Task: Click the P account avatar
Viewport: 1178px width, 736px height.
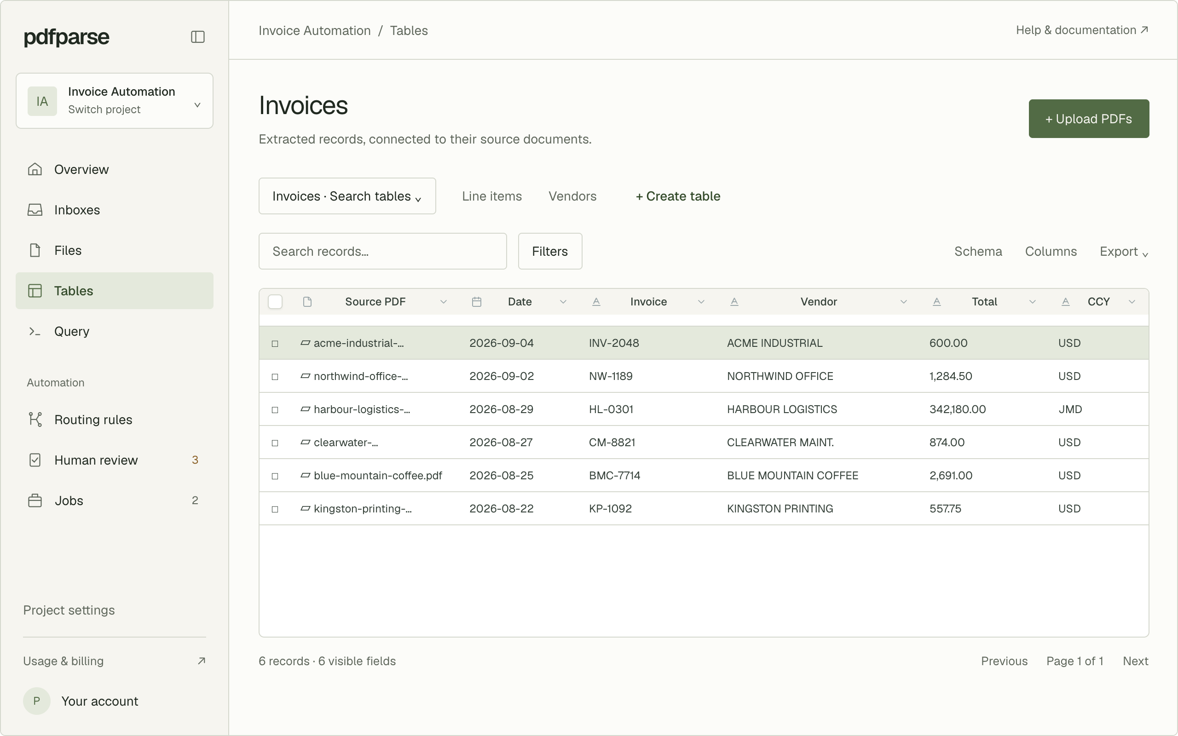Action: click(x=36, y=701)
